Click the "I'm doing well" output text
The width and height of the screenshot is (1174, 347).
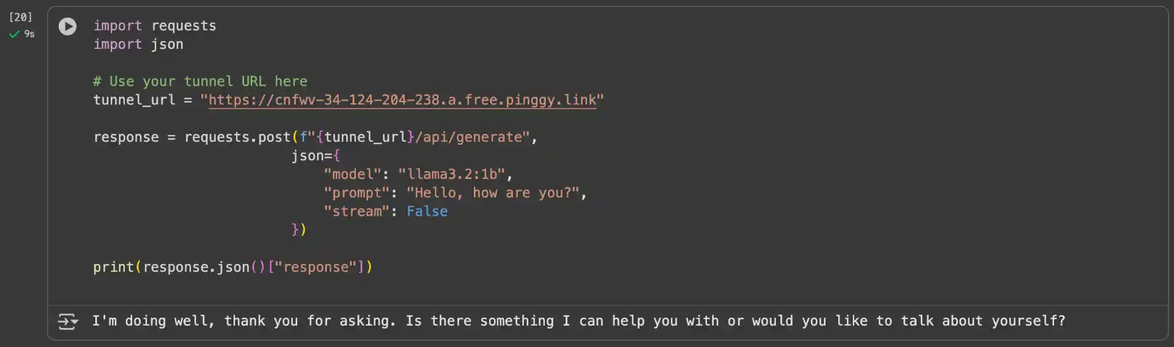pyautogui.click(x=153, y=321)
